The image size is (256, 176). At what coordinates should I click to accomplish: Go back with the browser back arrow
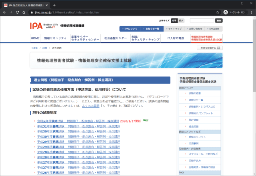pyautogui.click(x=4, y=12)
